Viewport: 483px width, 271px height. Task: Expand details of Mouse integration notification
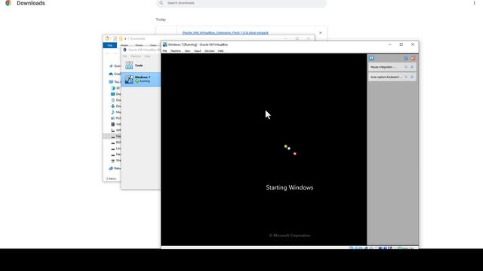point(406,67)
